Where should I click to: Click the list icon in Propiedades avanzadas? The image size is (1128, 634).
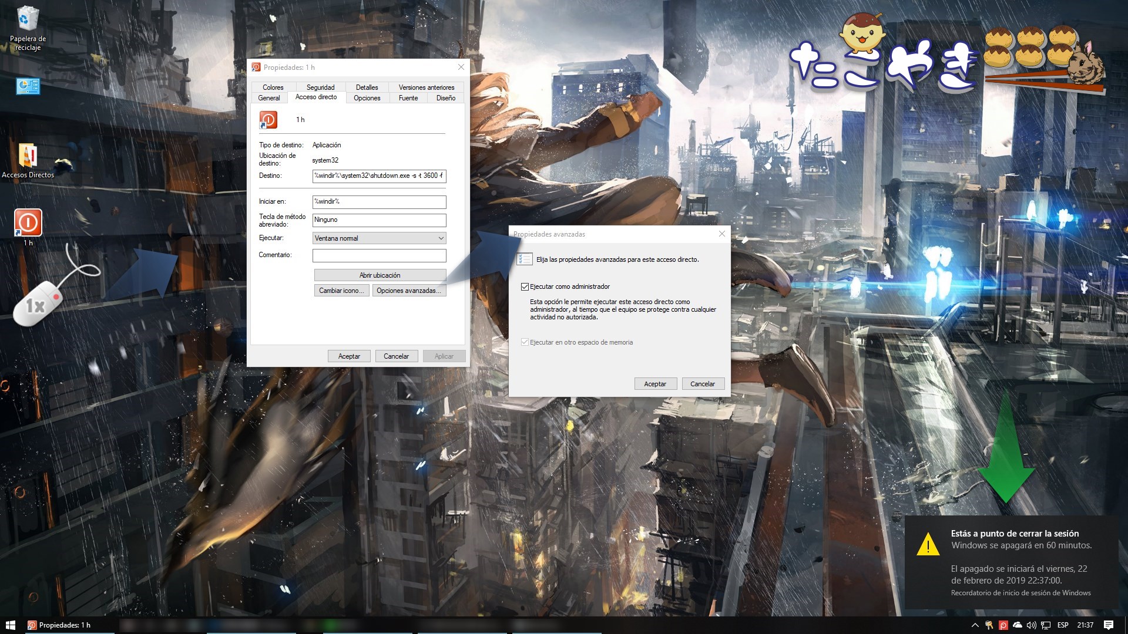pos(525,259)
